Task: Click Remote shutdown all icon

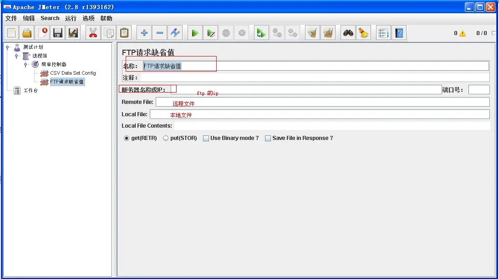Action: 292,33
